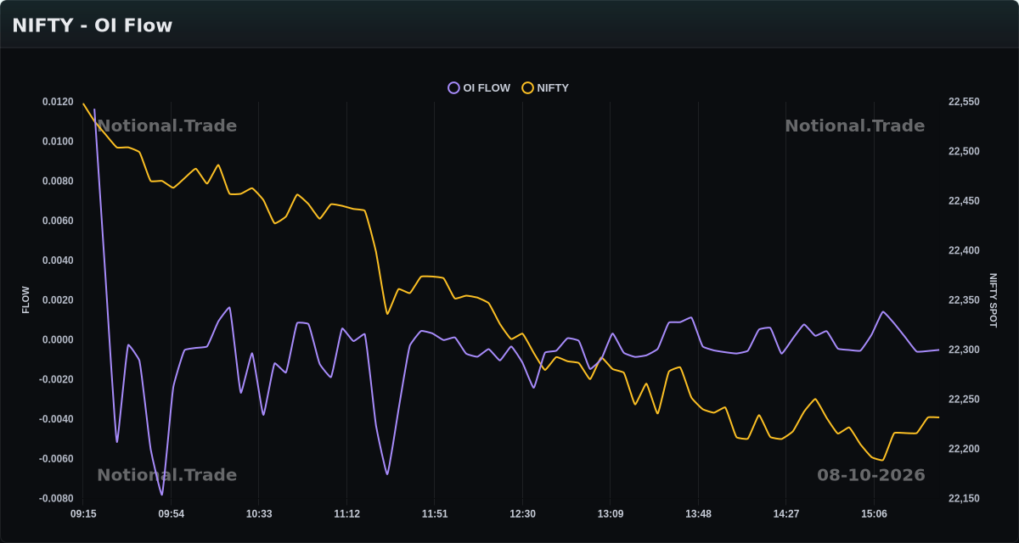The height and width of the screenshot is (543, 1019).
Task: Toggle the OI FLOW legend series
Action: [479, 87]
